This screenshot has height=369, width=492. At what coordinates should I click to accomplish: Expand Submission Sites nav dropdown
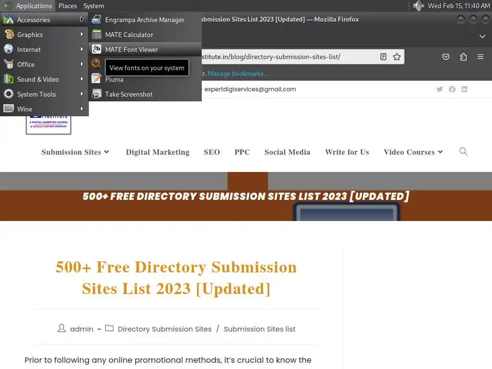coord(75,152)
